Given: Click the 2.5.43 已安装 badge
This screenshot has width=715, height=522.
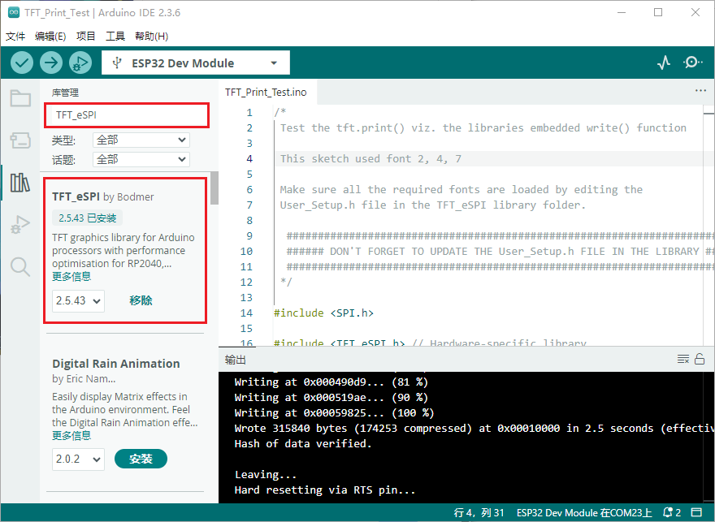Looking at the screenshot, I should pyautogui.click(x=87, y=218).
